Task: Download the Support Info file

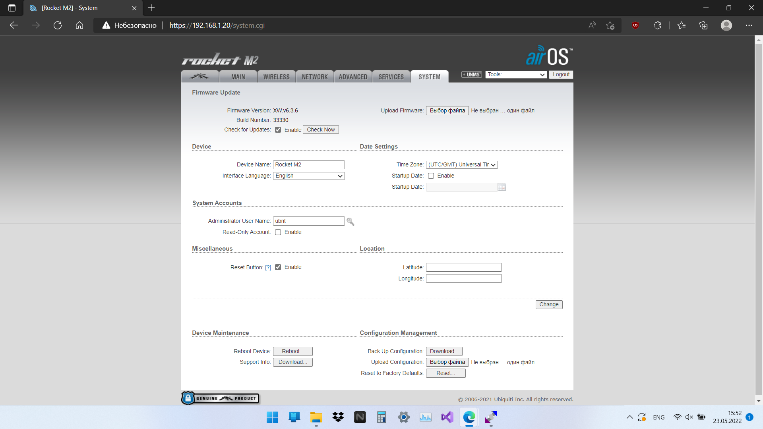Action: 293,362
